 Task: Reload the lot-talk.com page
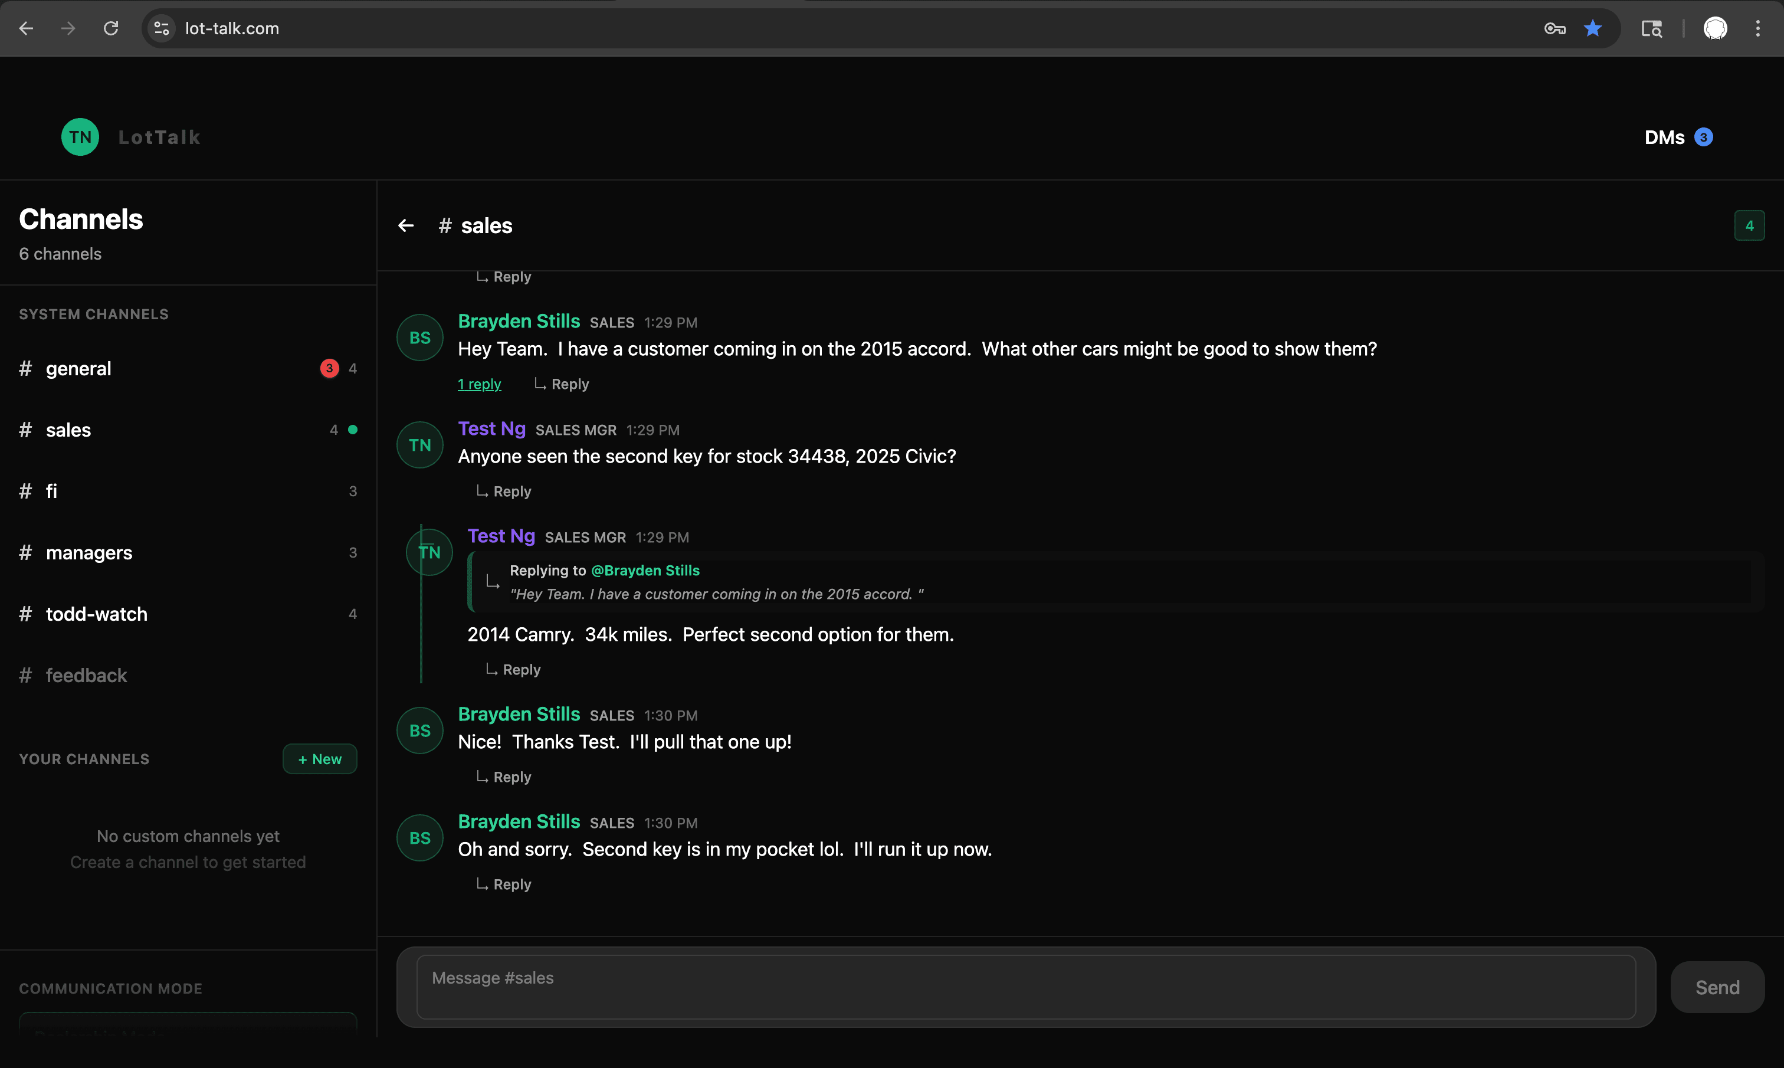(x=111, y=29)
